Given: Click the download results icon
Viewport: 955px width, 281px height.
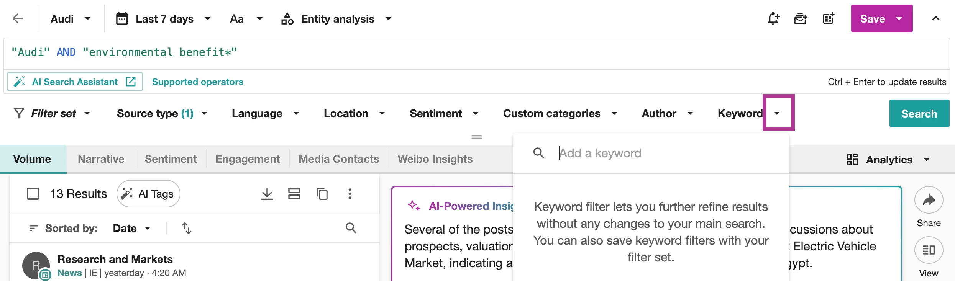Looking at the screenshot, I should point(267,194).
